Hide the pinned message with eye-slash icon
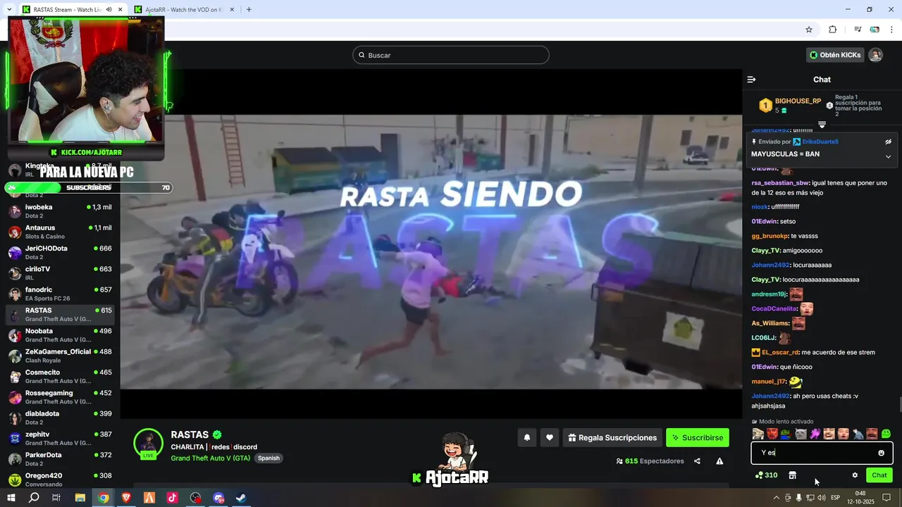The height and width of the screenshot is (507, 902). [888, 142]
